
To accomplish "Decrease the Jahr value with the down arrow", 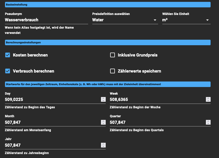I will click(x=103, y=146).
